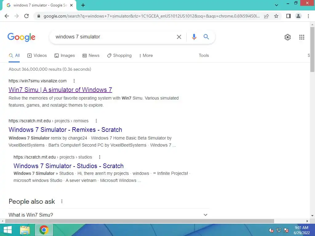This screenshot has width=315, height=236.
Task: Open the Chrome three-dot menu
Action: [x=308, y=16]
